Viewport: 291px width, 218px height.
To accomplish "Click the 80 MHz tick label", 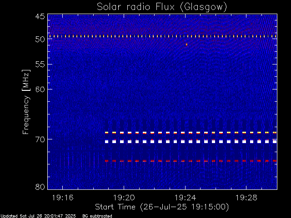I will [40, 187].
